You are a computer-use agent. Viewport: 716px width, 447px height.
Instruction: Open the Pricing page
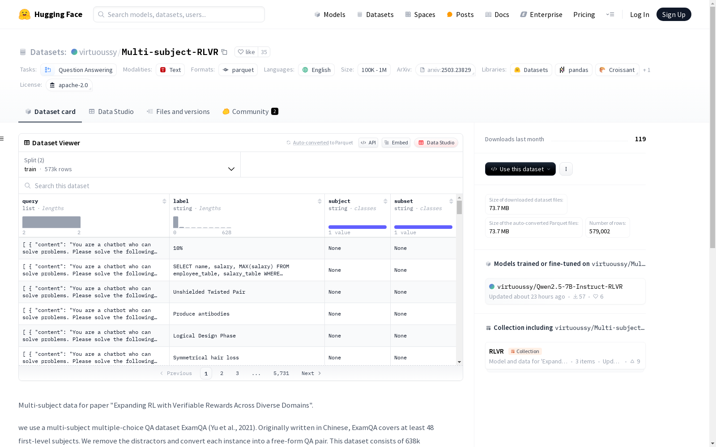pos(584,14)
